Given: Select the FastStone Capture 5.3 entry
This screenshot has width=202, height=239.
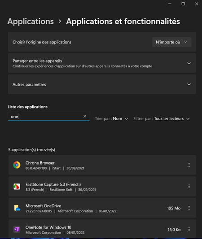Looking at the screenshot, I should coord(102,187).
